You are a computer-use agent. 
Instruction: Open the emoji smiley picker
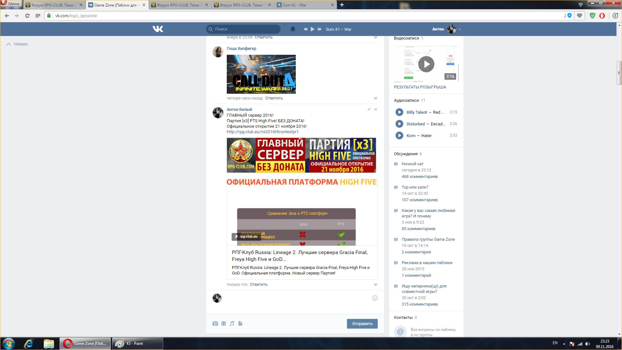point(375,298)
